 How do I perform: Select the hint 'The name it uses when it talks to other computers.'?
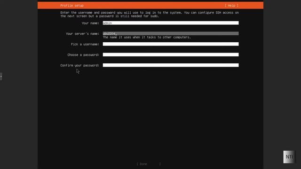point(147,38)
